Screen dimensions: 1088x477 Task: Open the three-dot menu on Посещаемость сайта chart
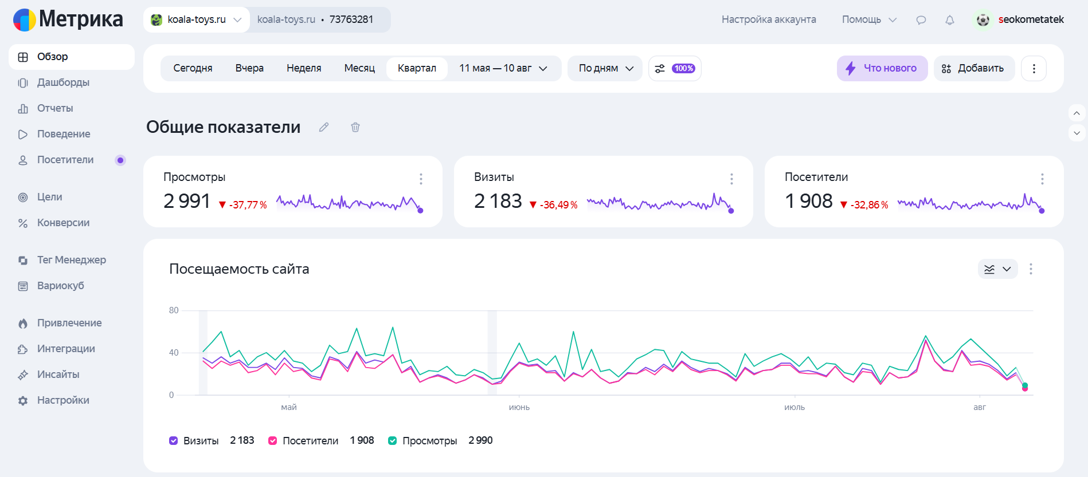click(x=1031, y=269)
